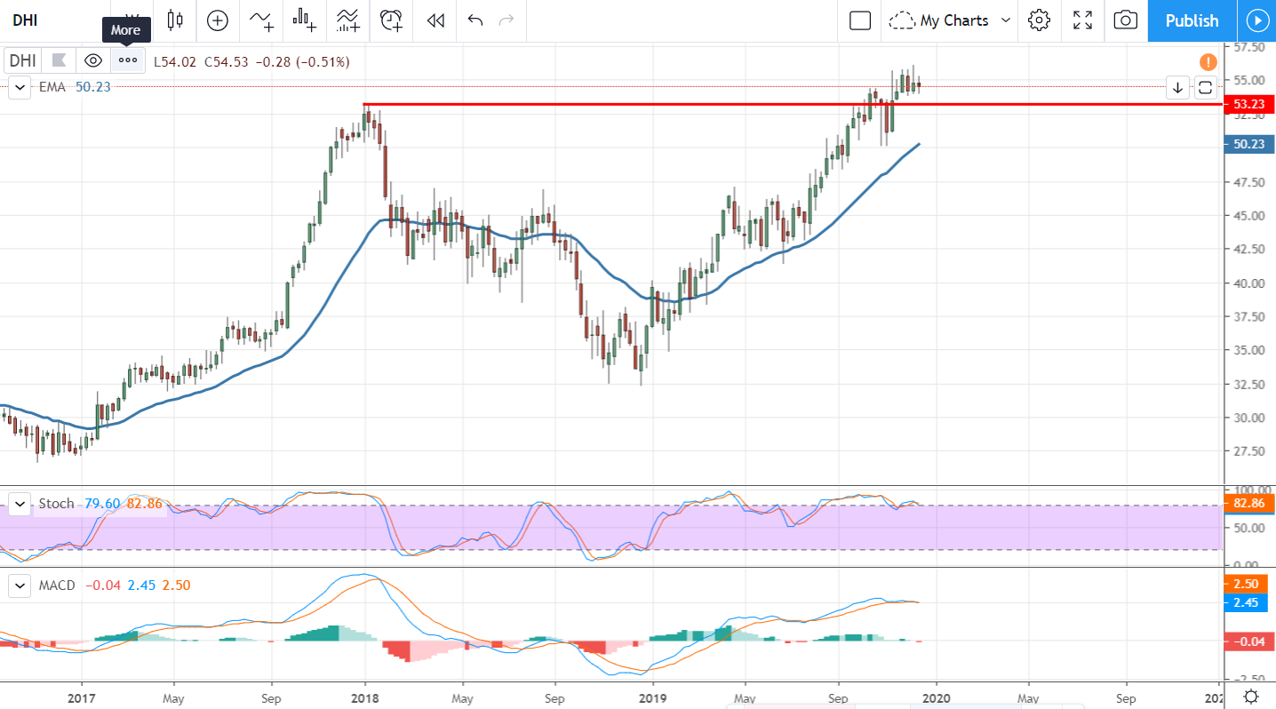Click the DHI symbol search field

pos(53,20)
